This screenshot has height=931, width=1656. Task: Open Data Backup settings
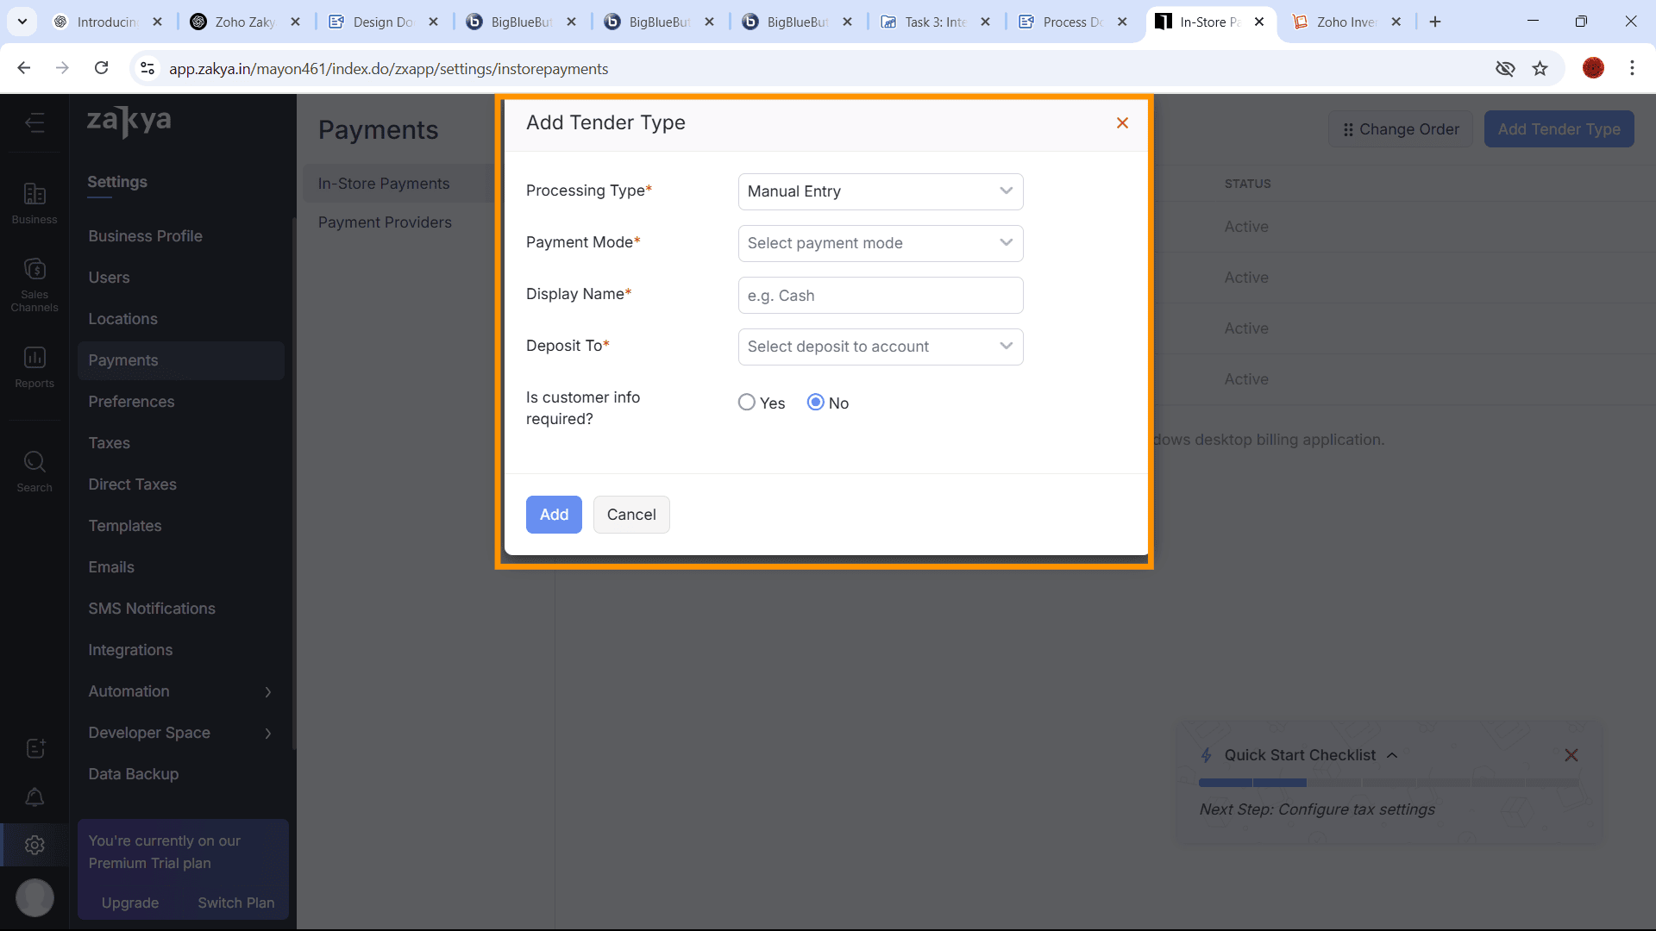[134, 774]
